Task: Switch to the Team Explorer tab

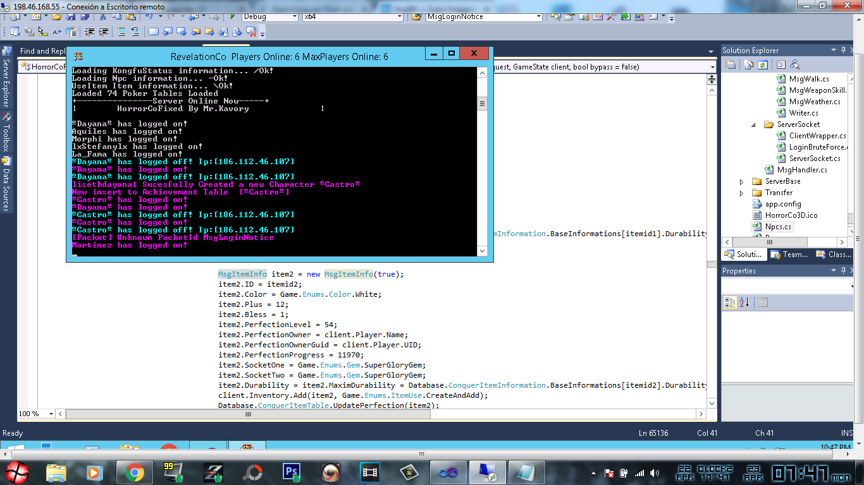Action: coord(789,254)
